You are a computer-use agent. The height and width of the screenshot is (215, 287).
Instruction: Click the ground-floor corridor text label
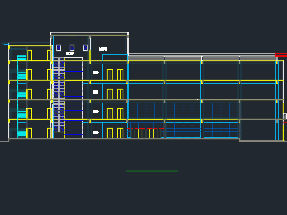[x=96, y=133]
